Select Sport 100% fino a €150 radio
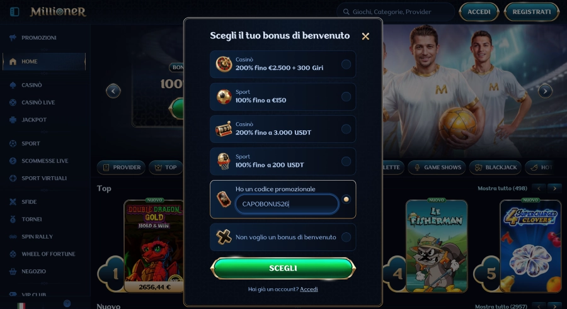 tap(346, 96)
